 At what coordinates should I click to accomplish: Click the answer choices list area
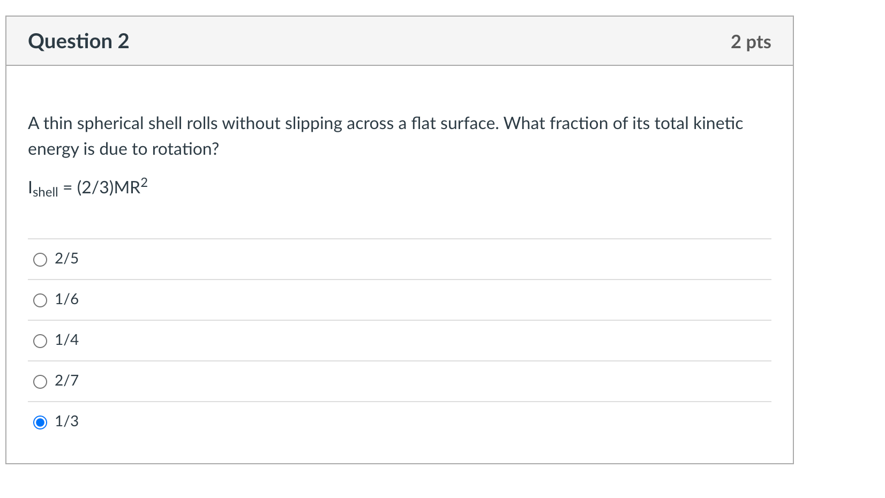point(399,340)
